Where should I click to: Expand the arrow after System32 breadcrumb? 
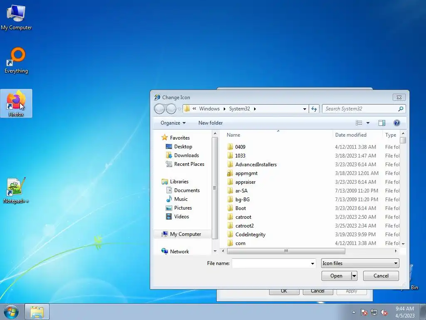pyautogui.click(x=255, y=109)
